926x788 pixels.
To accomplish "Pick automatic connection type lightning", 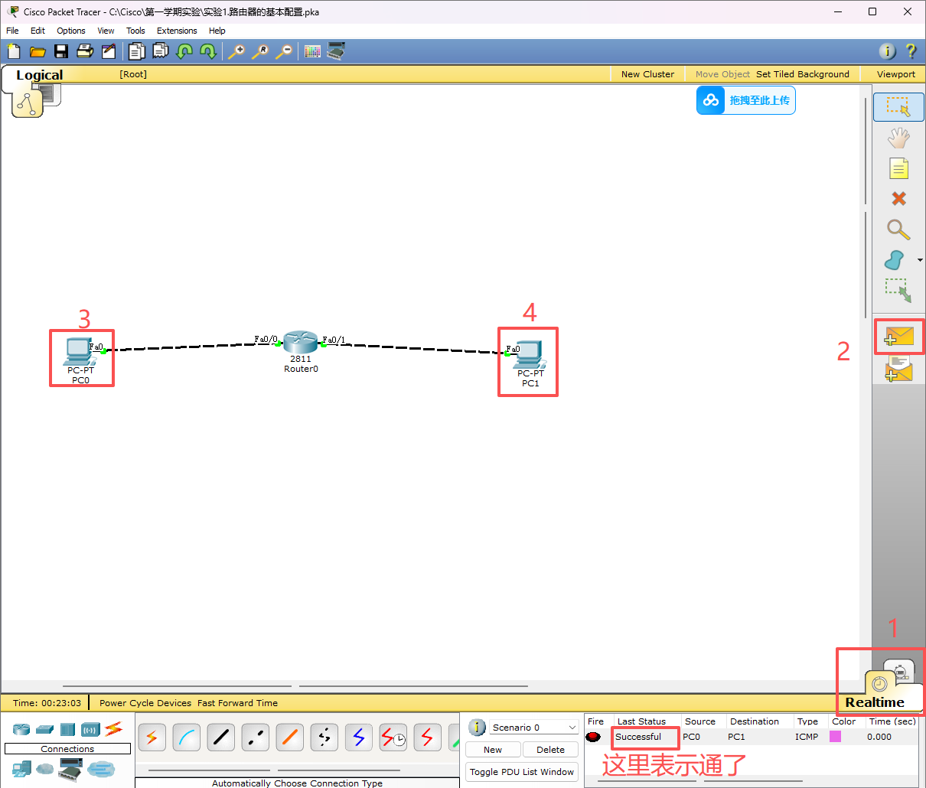I will [152, 738].
